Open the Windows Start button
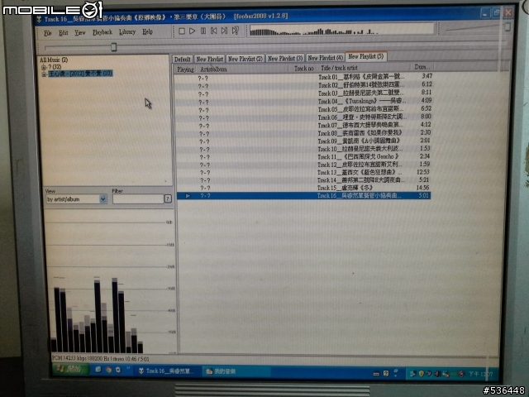Screen dimensions: 529x397 tap(72, 369)
